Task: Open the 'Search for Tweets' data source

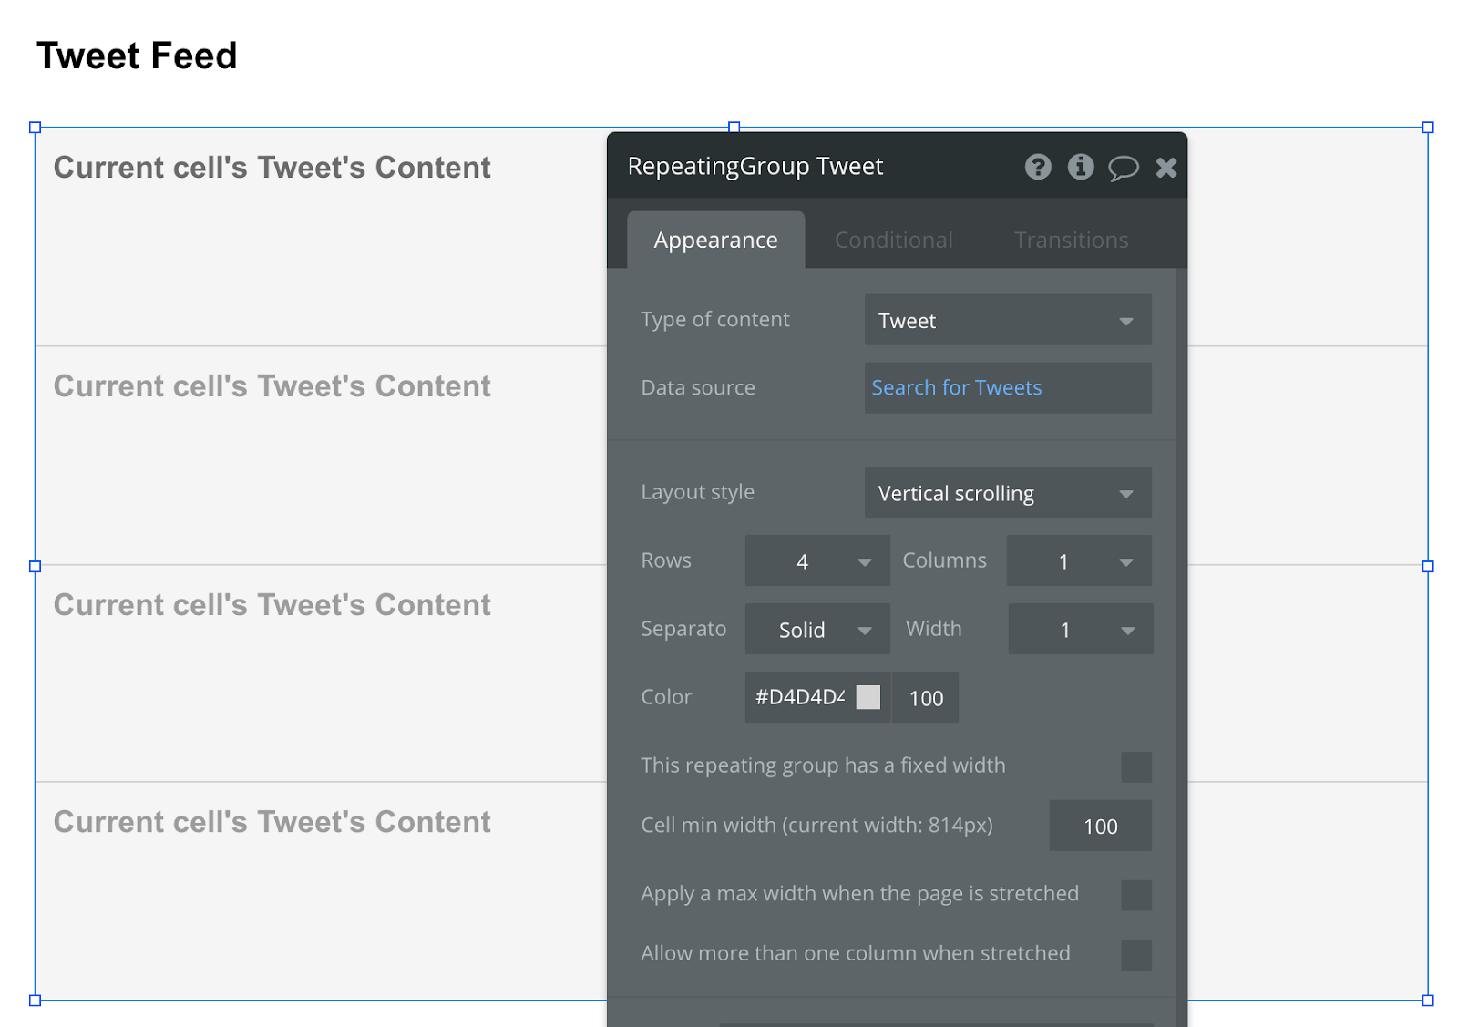Action: coord(956,387)
